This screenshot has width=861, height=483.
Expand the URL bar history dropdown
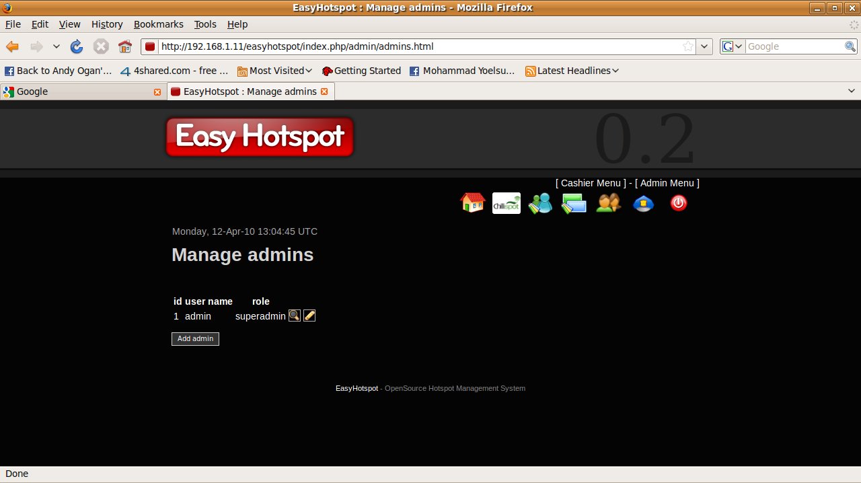[x=704, y=46]
